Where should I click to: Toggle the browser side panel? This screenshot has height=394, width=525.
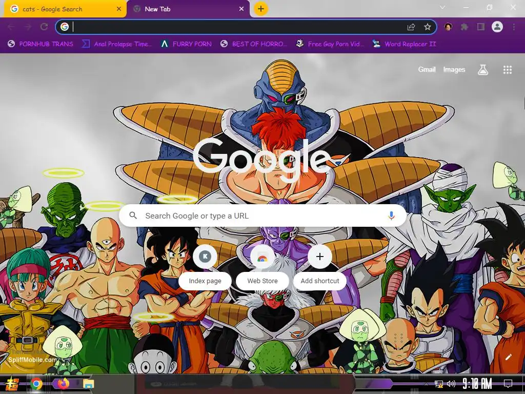(481, 27)
